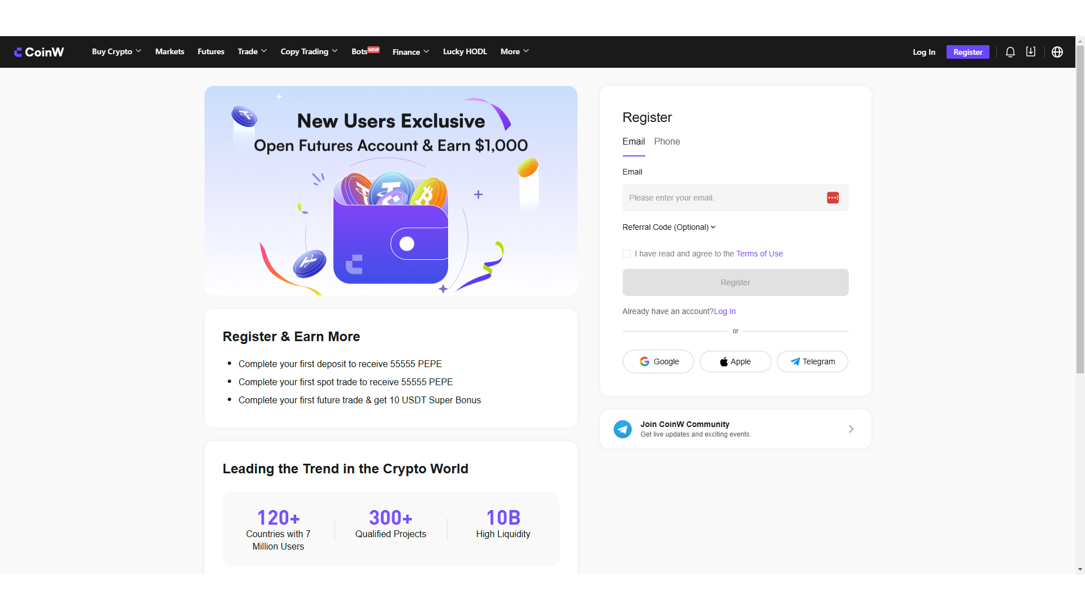Open the Terms of Use link
Viewport: 1085px width, 610px height.
click(x=759, y=254)
